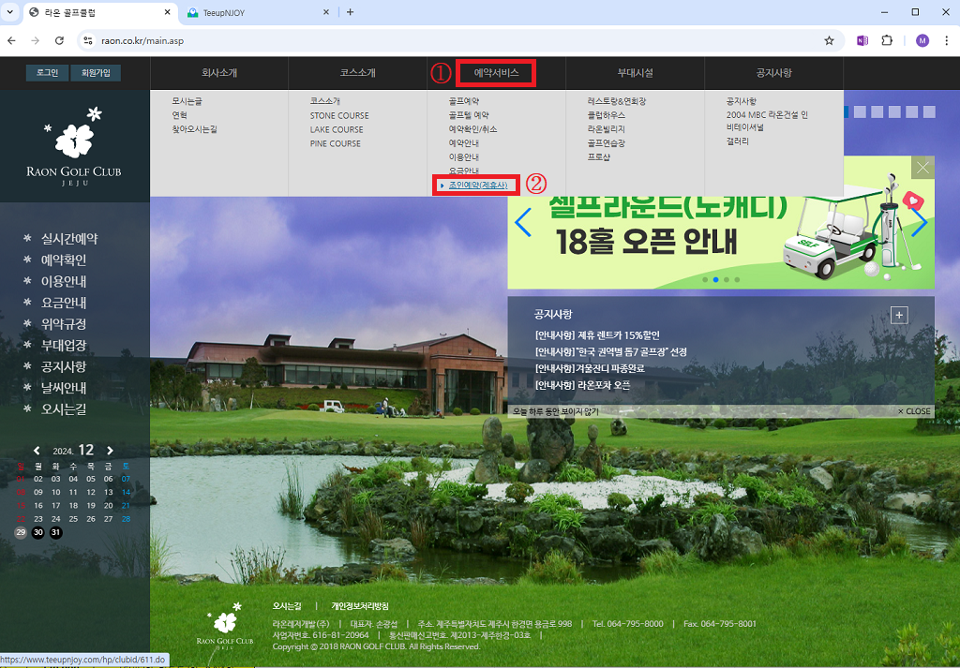Go back to the previous page

coord(11,40)
